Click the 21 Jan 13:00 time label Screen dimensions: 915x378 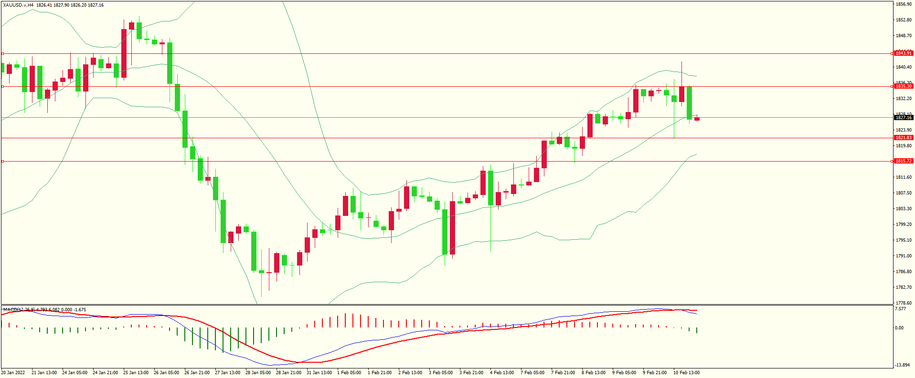[44, 373]
